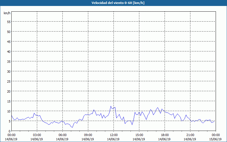The height and width of the screenshot is (142, 227).
Task: Select the y-axis value '55'
Action: [x=9, y=22]
